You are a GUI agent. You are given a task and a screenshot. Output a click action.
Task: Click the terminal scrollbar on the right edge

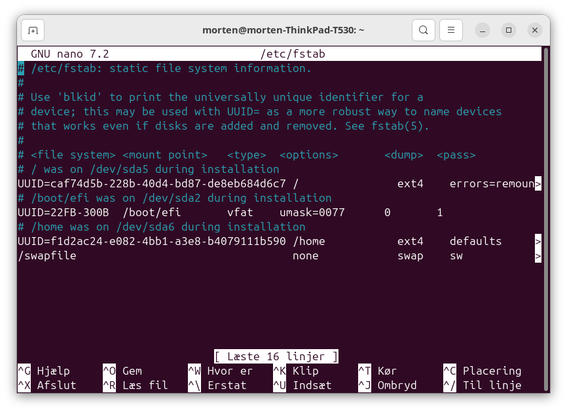545,197
